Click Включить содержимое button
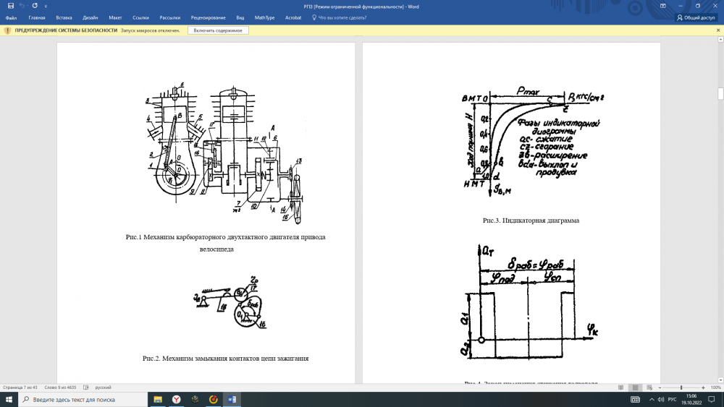 (x=219, y=30)
